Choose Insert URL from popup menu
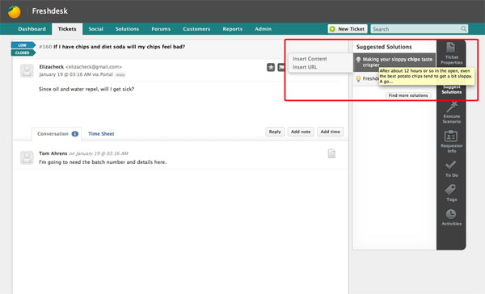The image size is (485, 294). point(305,67)
